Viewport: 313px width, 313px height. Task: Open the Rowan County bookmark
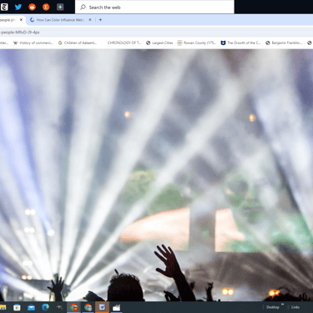(x=197, y=43)
